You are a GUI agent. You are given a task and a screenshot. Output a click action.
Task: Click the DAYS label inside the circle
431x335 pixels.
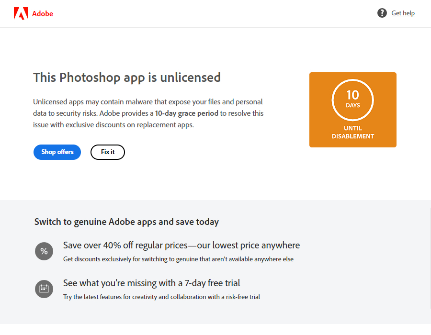pos(352,105)
